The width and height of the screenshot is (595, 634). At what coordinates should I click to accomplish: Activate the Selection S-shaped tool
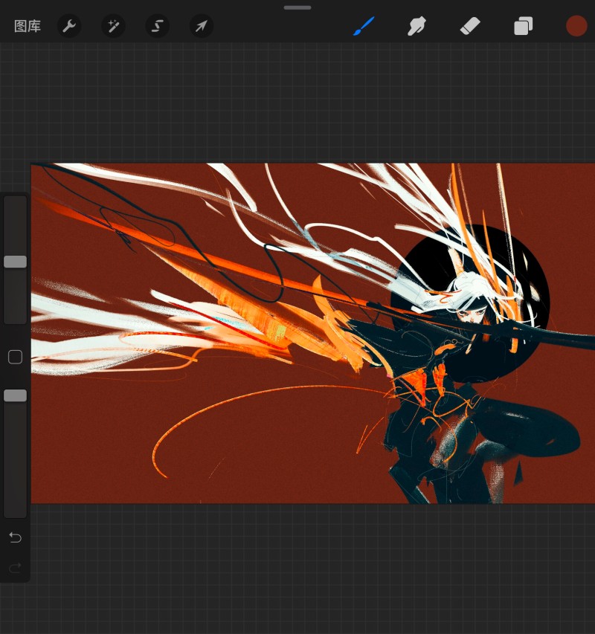(157, 27)
